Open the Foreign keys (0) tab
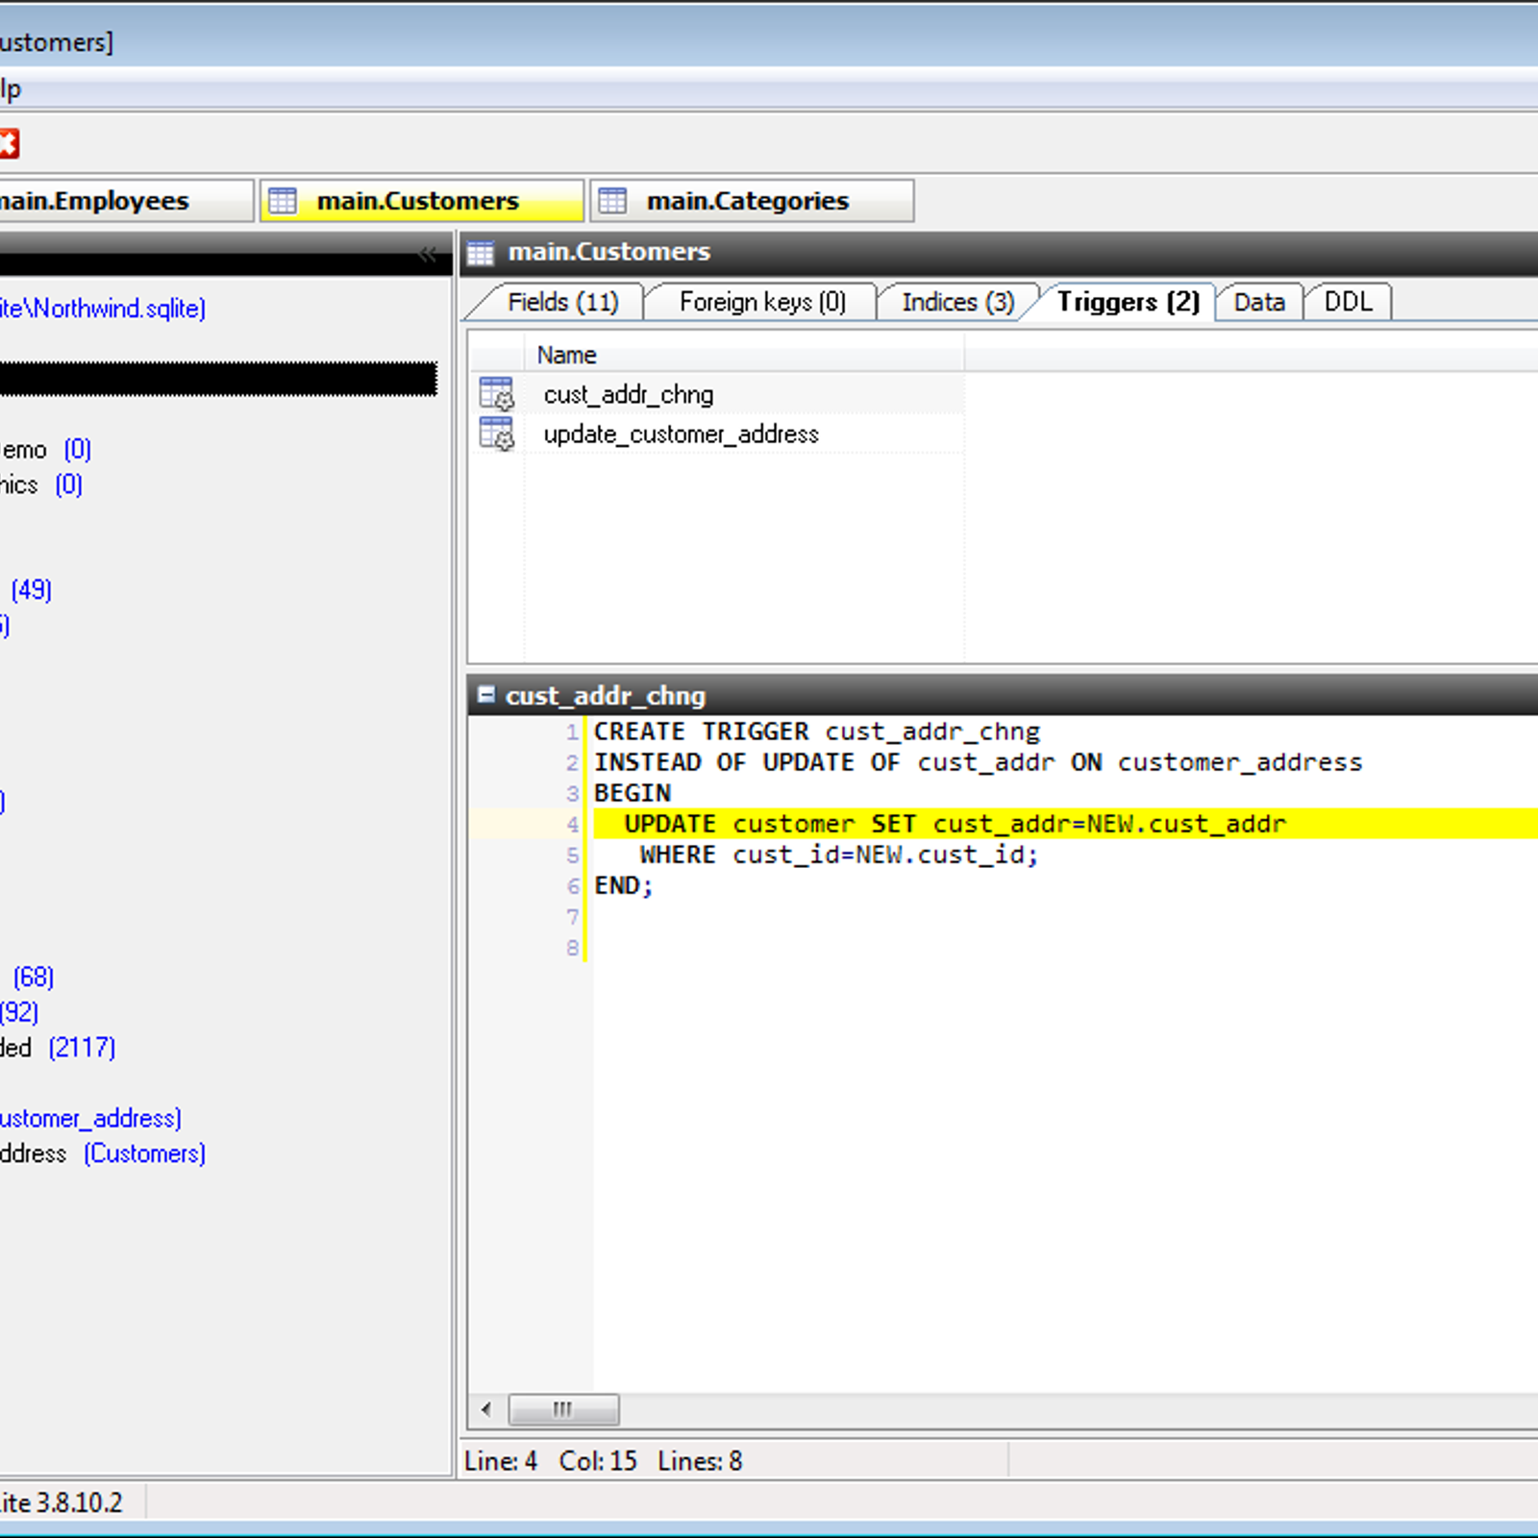Image resolution: width=1538 pixels, height=1538 pixels. click(762, 302)
